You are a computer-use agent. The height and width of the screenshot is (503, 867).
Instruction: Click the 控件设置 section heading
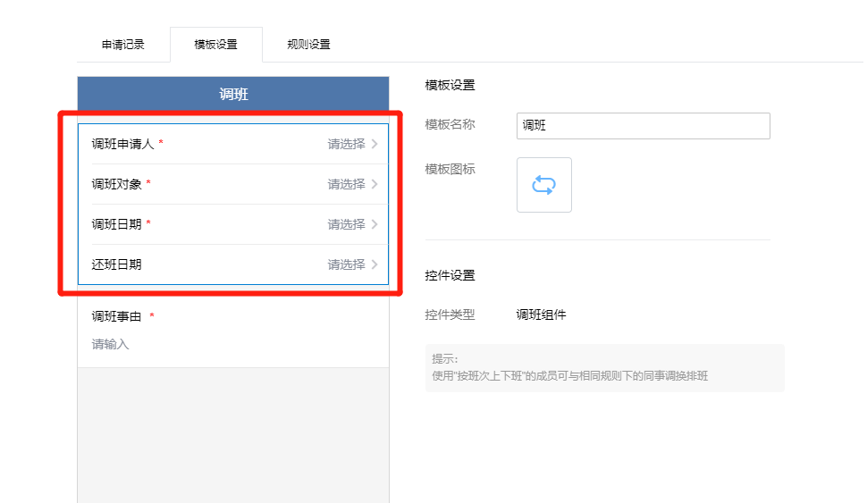coord(450,275)
